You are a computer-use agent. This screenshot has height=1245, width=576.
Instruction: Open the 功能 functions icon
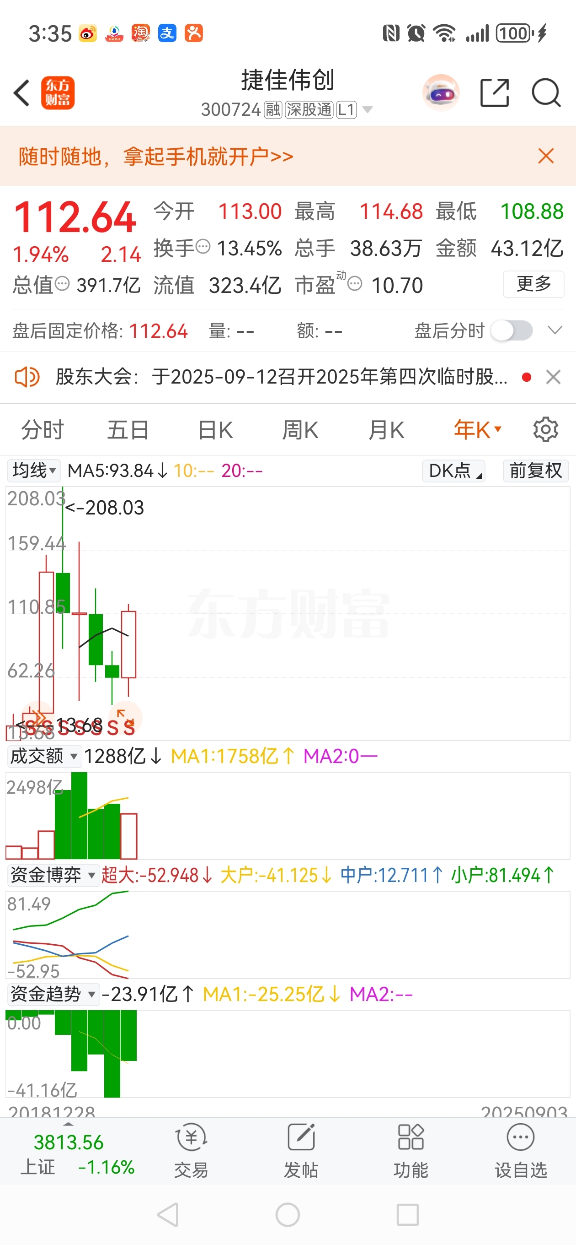(x=411, y=1151)
